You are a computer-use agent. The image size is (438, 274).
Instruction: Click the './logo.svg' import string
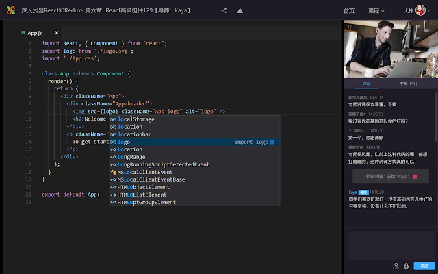coord(112,51)
